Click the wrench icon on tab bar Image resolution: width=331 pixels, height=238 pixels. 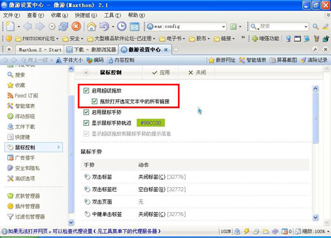(x=315, y=49)
